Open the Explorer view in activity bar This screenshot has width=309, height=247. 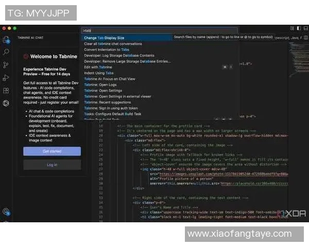pos(6,39)
